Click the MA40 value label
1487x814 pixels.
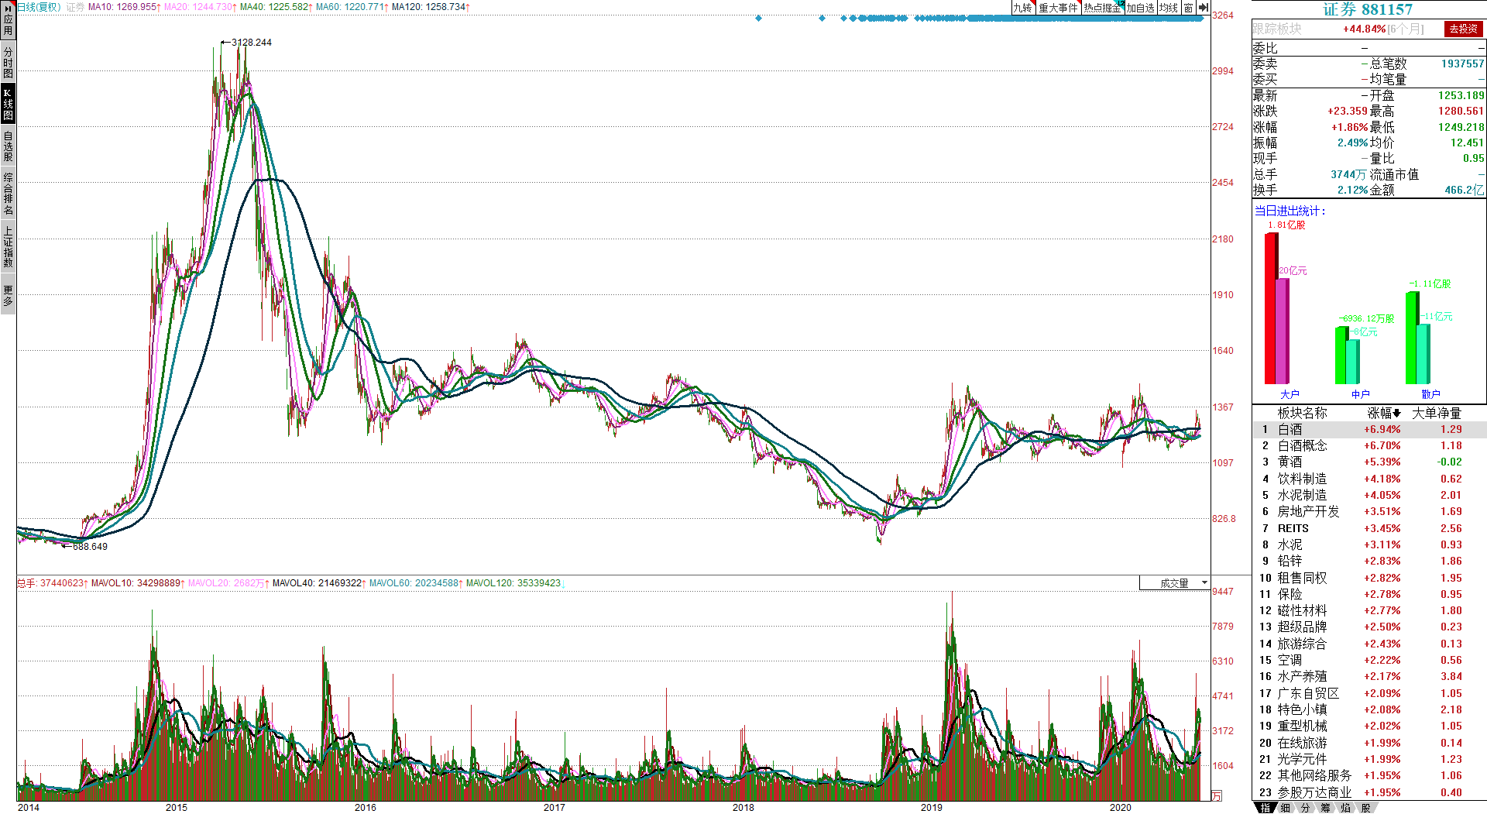[276, 7]
